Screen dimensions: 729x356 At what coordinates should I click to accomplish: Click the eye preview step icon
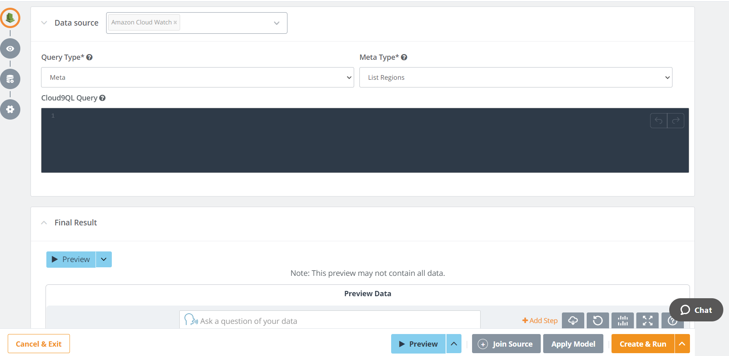tap(10, 48)
